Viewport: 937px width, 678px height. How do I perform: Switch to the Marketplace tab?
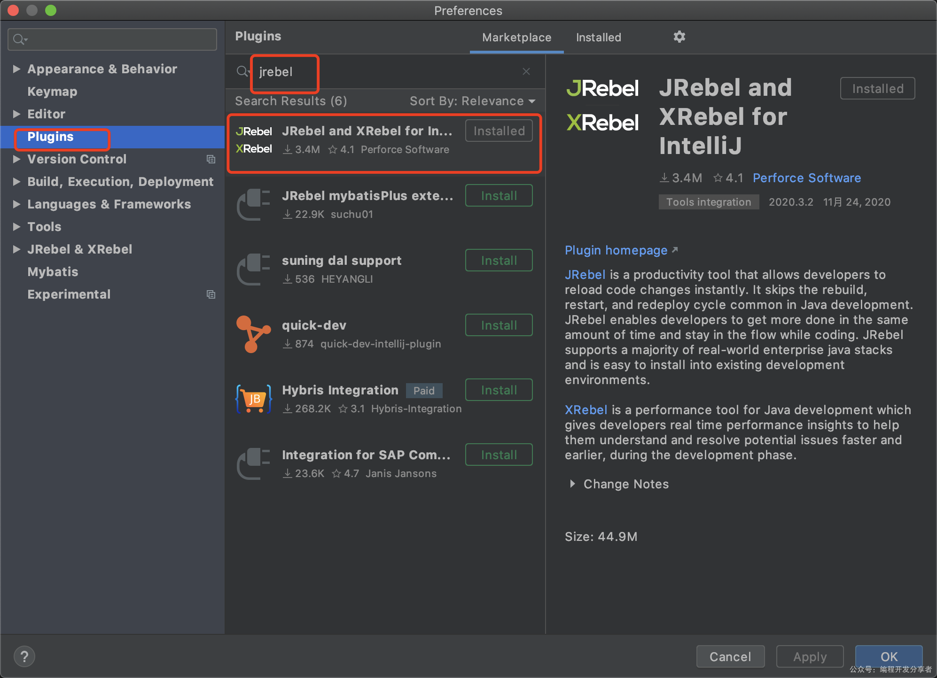(x=516, y=38)
